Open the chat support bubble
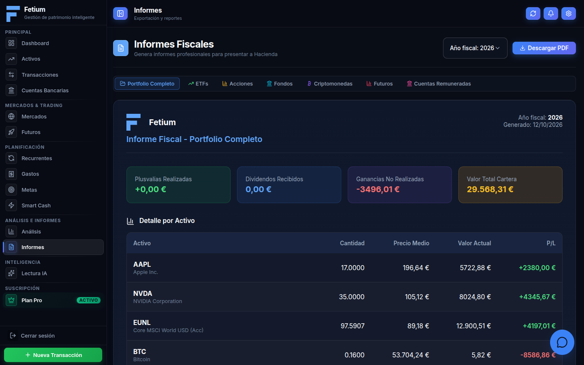Image resolution: width=584 pixels, height=365 pixels. [x=562, y=342]
